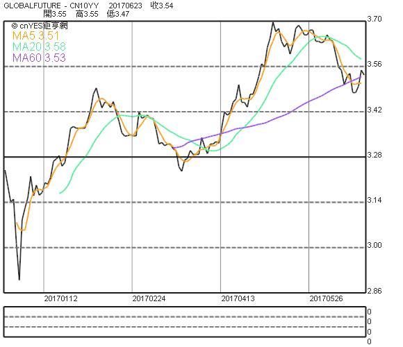The image size is (403, 347).
Task: Click the 2.86 price axis label
Action: [375, 291]
